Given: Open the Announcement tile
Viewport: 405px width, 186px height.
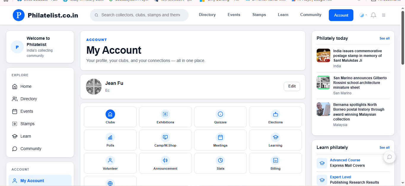Looking at the screenshot, I should [165, 163].
